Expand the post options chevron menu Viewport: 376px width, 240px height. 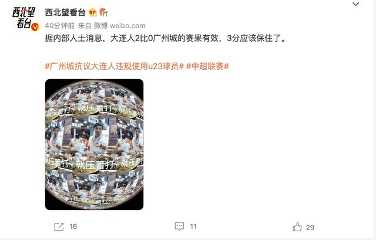click(355, 4)
